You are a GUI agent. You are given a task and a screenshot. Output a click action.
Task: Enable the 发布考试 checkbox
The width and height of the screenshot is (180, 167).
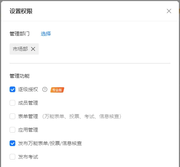click(12, 157)
